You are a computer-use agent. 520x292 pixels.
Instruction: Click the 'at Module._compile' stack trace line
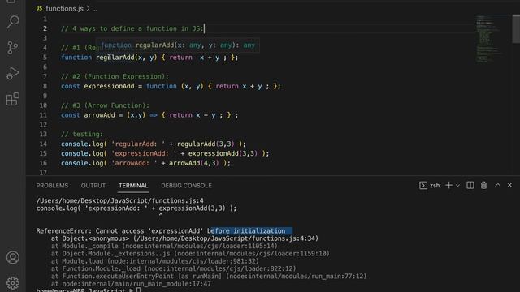click(164, 246)
